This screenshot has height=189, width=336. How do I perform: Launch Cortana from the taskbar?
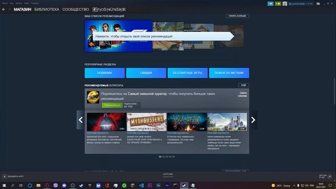pyautogui.click(x=30, y=185)
